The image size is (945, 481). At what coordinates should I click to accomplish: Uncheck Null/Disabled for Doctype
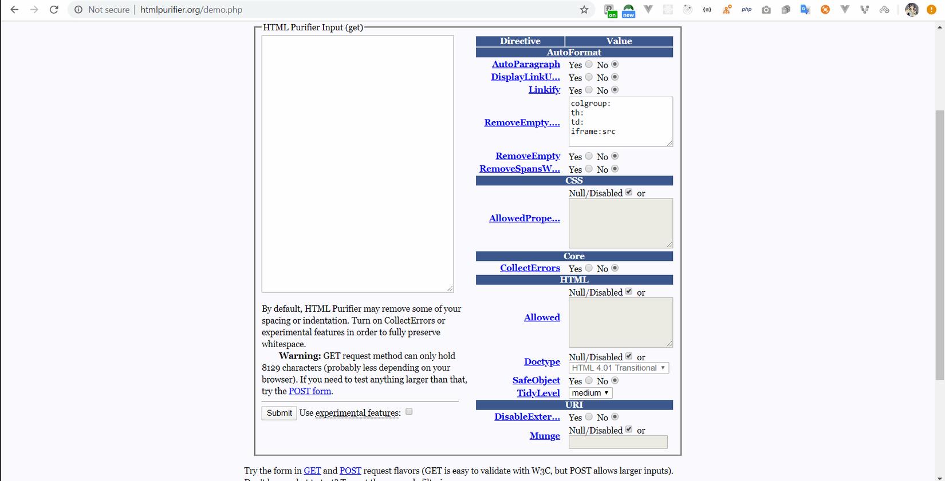point(629,356)
